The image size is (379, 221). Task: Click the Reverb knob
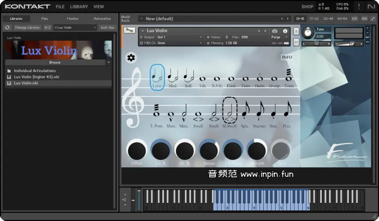257,151
